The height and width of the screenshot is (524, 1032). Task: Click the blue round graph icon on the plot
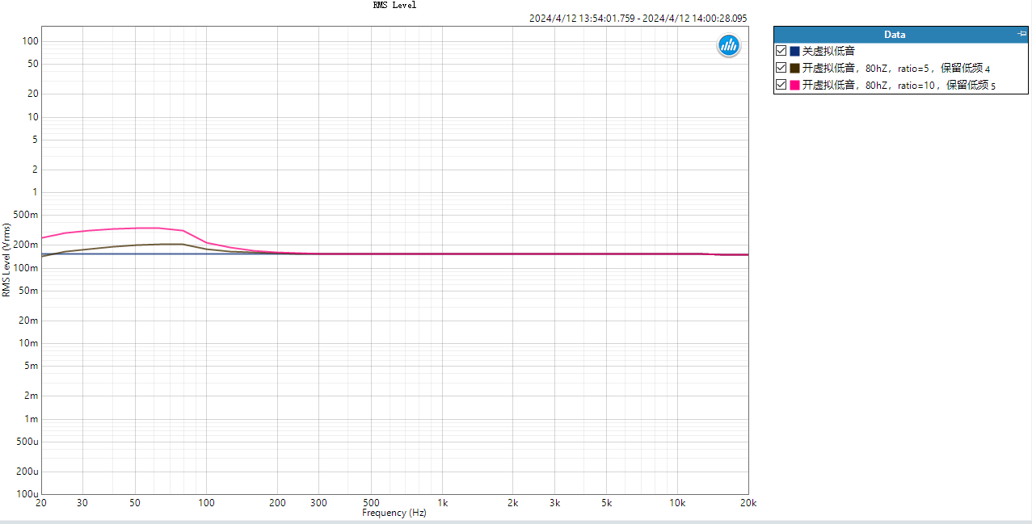(729, 46)
